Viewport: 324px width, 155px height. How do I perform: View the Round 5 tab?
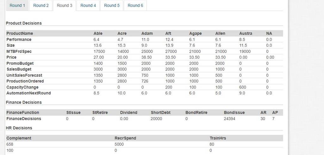pos(112,5)
